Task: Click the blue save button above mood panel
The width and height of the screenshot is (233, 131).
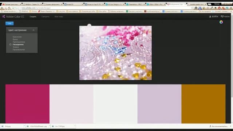Action: 9,23
